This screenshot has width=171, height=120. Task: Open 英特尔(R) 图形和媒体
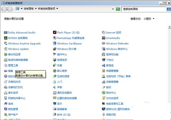(x=118, y=109)
